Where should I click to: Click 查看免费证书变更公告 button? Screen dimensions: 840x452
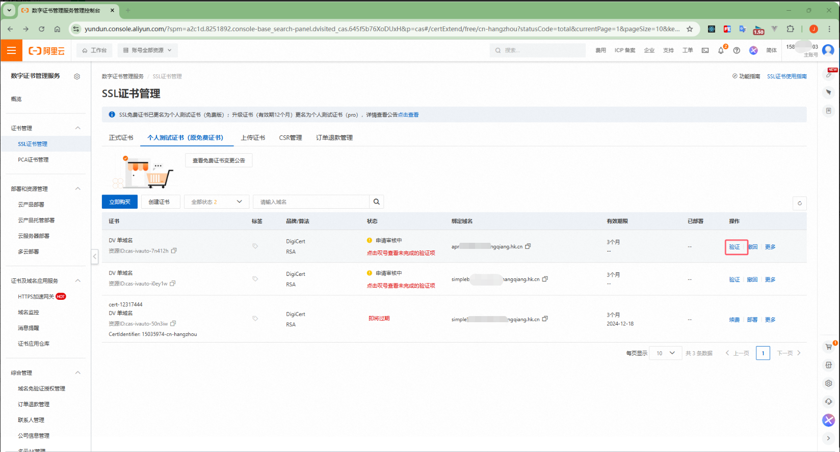[219, 160]
